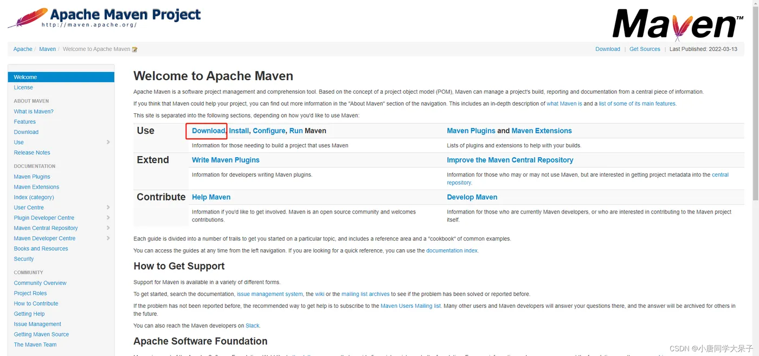The width and height of the screenshot is (759, 356).
Task: Open the Security sidebar link
Action: click(24, 259)
